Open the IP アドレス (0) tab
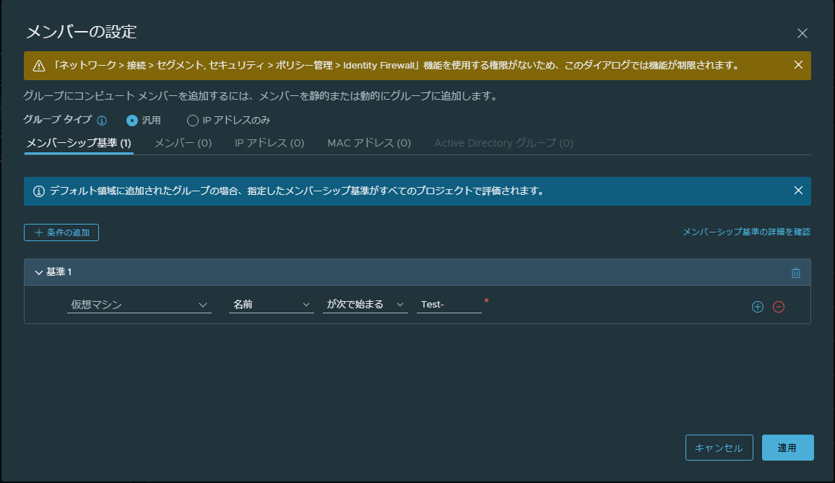 click(269, 143)
